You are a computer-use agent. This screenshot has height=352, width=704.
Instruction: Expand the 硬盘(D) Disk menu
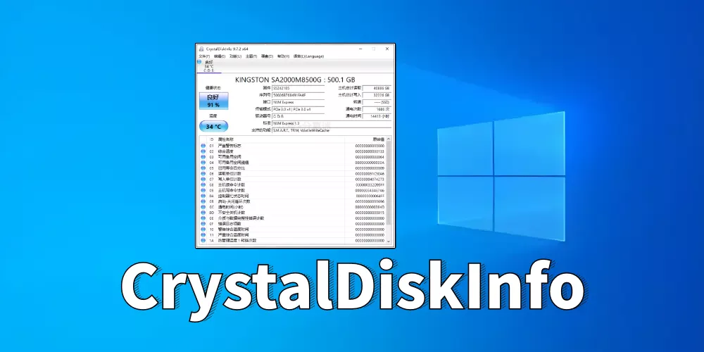[267, 56]
